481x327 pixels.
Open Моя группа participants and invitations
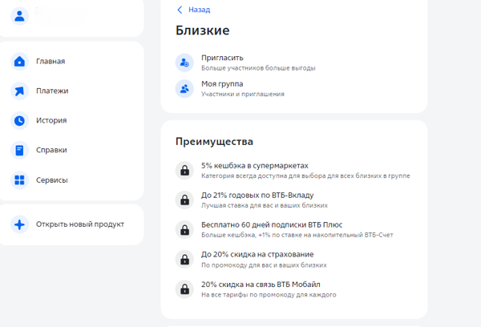coord(242,88)
